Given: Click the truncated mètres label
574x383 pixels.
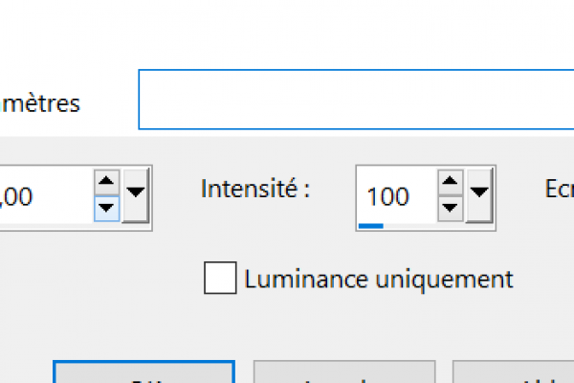Looking at the screenshot, I should coord(40,103).
